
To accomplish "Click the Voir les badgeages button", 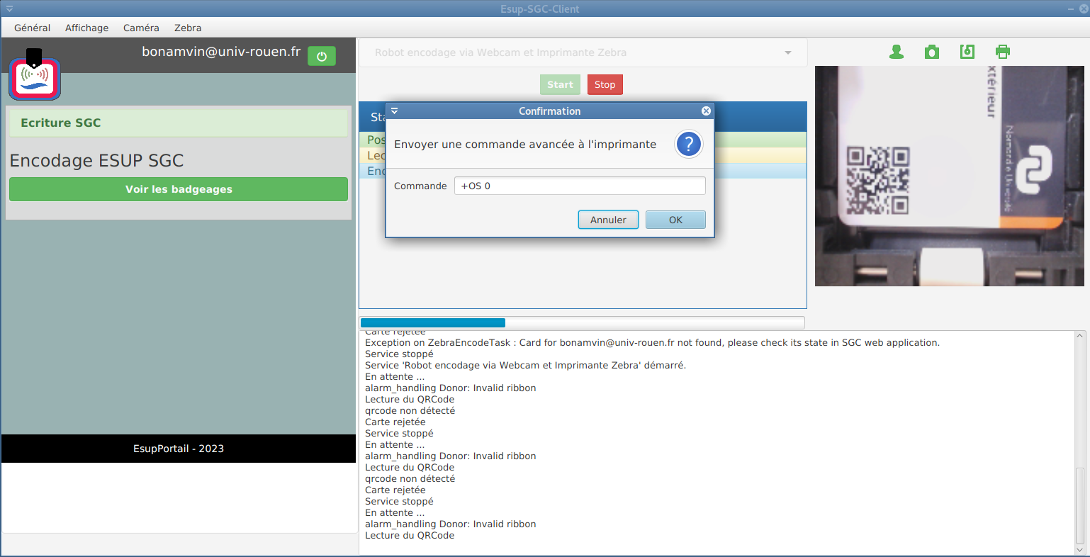I will click(x=179, y=189).
